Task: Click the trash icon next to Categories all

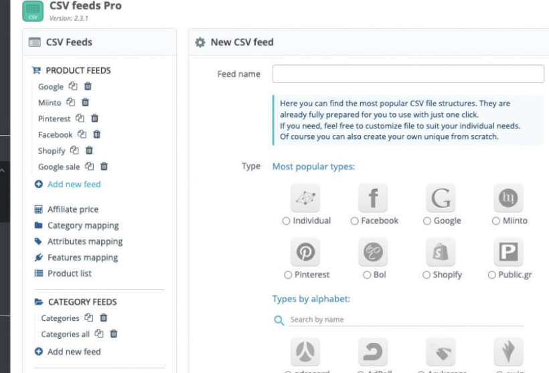Action: tap(114, 334)
